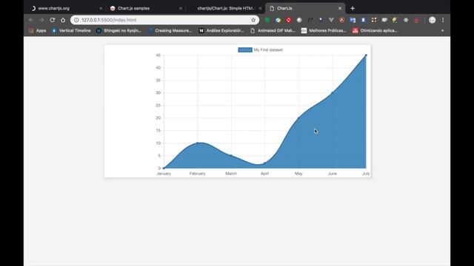The height and width of the screenshot is (266, 474).
Task: Open Análise Exploratór bookmark
Action: [221, 30]
